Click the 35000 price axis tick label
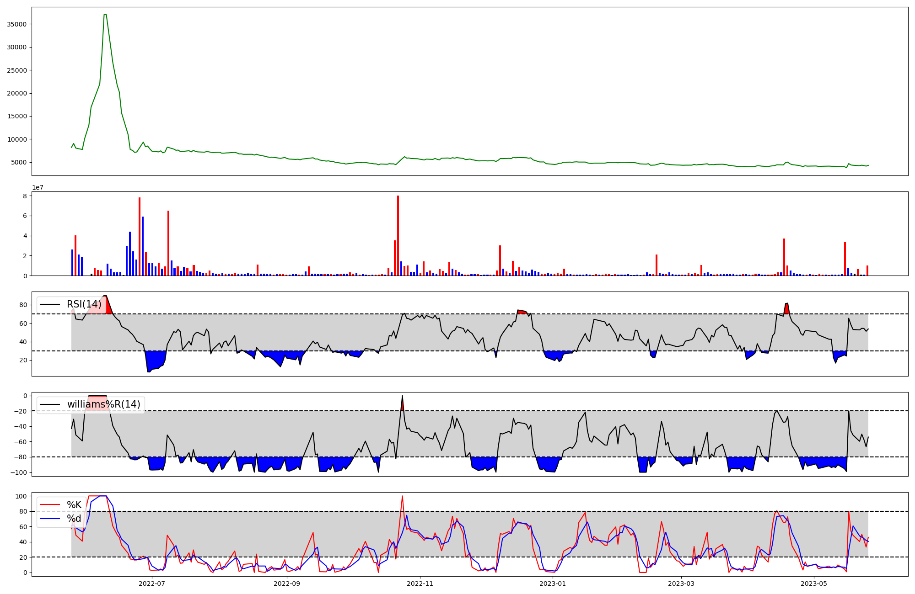 pyautogui.click(x=17, y=24)
